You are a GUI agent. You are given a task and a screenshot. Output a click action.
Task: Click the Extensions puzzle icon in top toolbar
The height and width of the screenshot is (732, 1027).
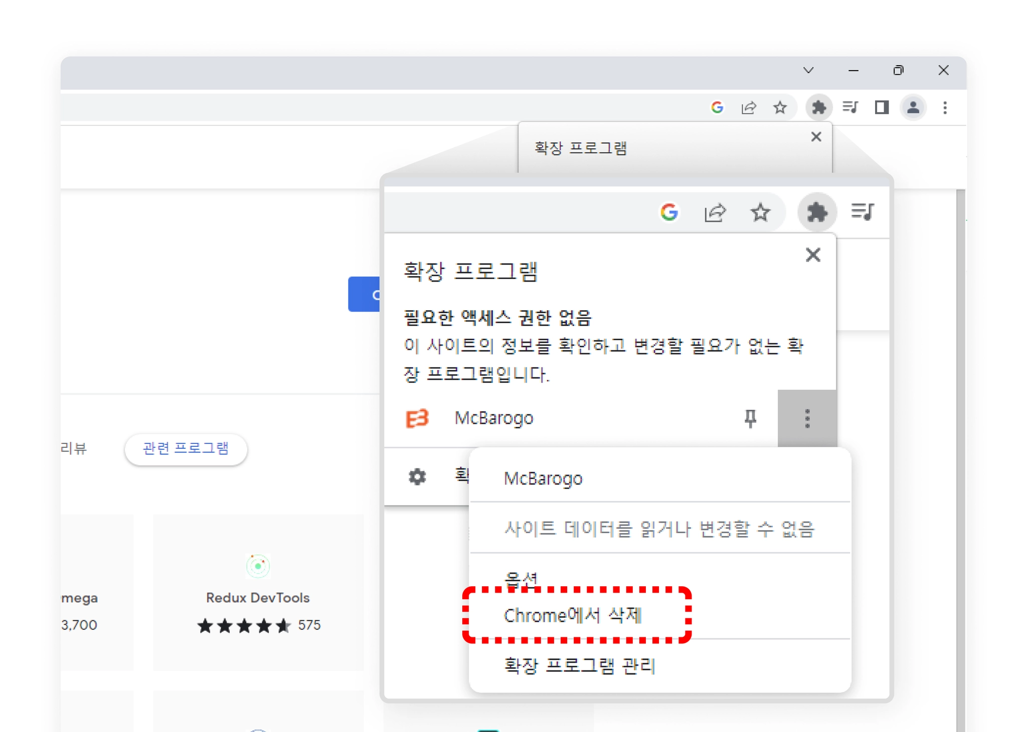point(818,107)
